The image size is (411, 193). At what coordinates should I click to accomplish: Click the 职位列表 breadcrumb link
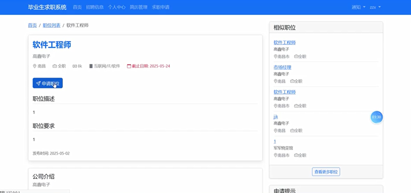pos(51,25)
